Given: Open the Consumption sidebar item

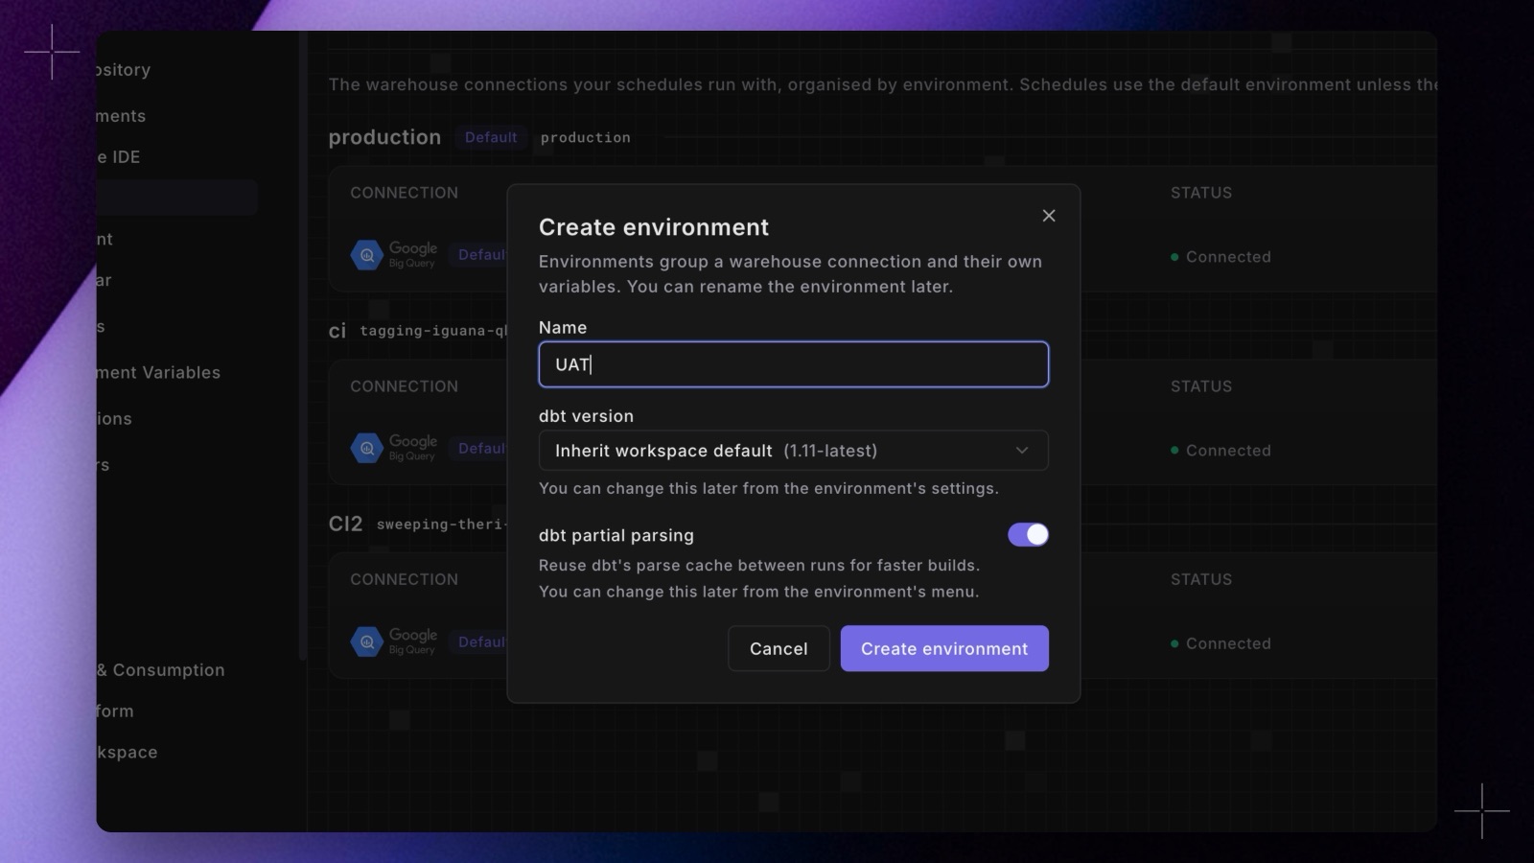Looking at the screenshot, I should tap(160, 670).
